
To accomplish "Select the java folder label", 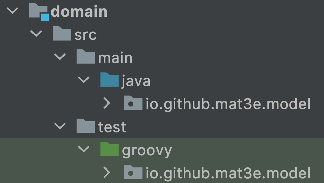I will 136,81.
